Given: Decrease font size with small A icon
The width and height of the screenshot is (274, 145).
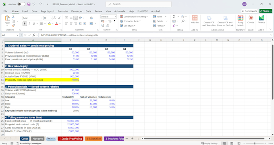Looking at the screenshot, I should [x=59, y=18].
